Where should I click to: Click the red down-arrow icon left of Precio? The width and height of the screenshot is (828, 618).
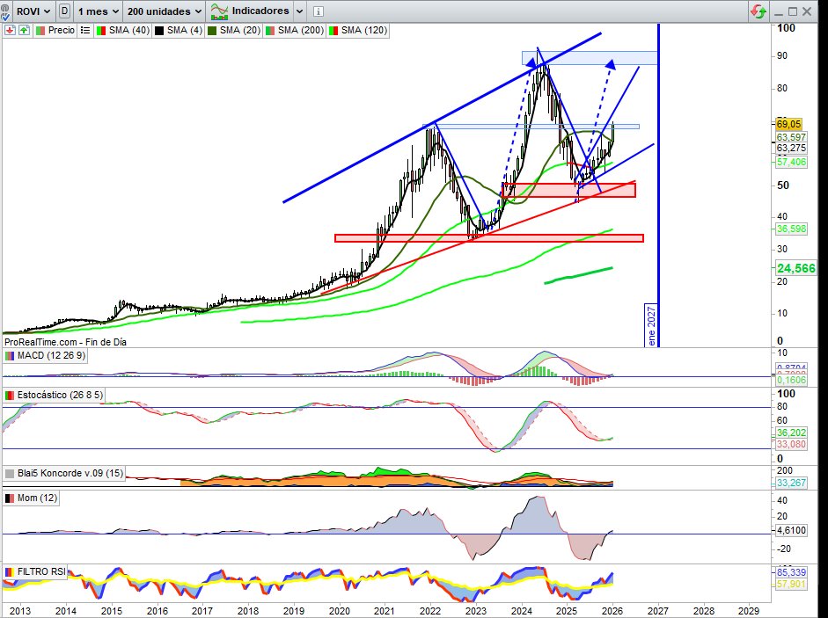coord(10,31)
